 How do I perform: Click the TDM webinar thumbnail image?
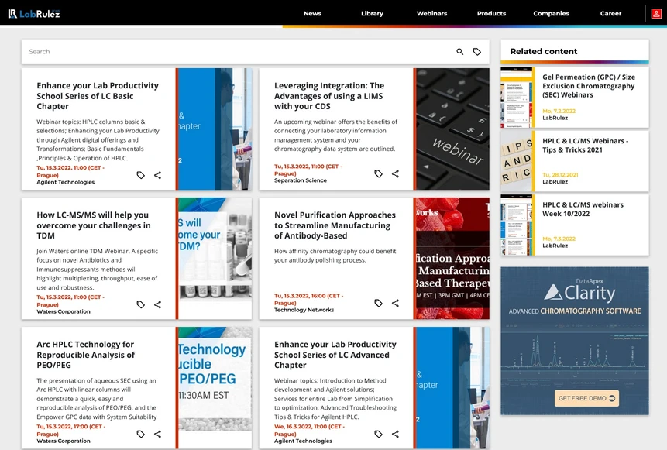tap(215, 258)
